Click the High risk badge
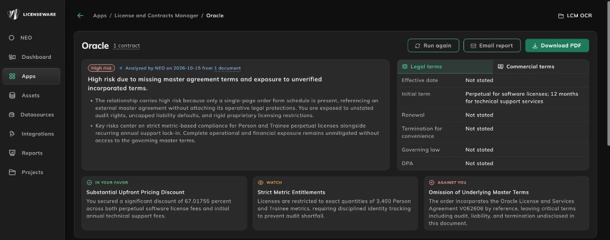Image resolution: width=610 pixels, height=240 pixels. click(101, 68)
